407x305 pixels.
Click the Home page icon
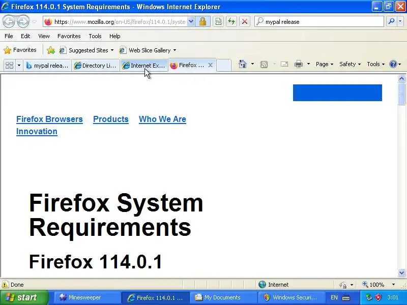pyautogui.click(x=243, y=64)
